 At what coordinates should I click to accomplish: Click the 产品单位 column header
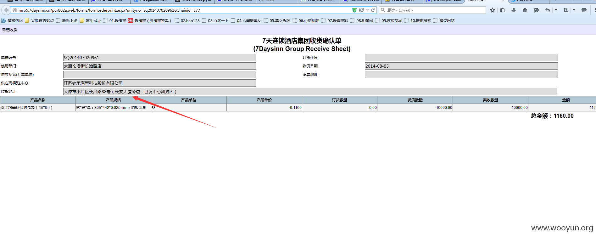pyautogui.click(x=189, y=100)
